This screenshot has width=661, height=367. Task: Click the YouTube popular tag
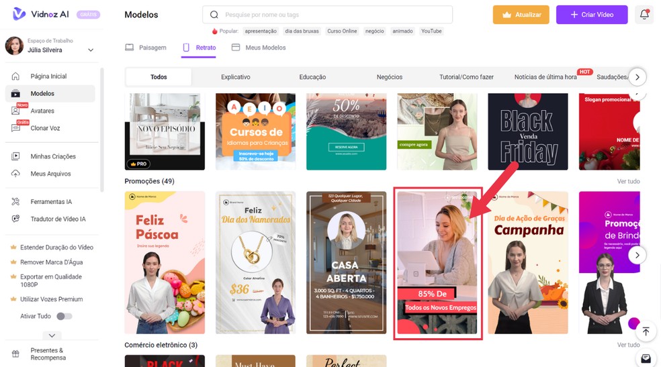pyautogui.click(x=431, y=31)
